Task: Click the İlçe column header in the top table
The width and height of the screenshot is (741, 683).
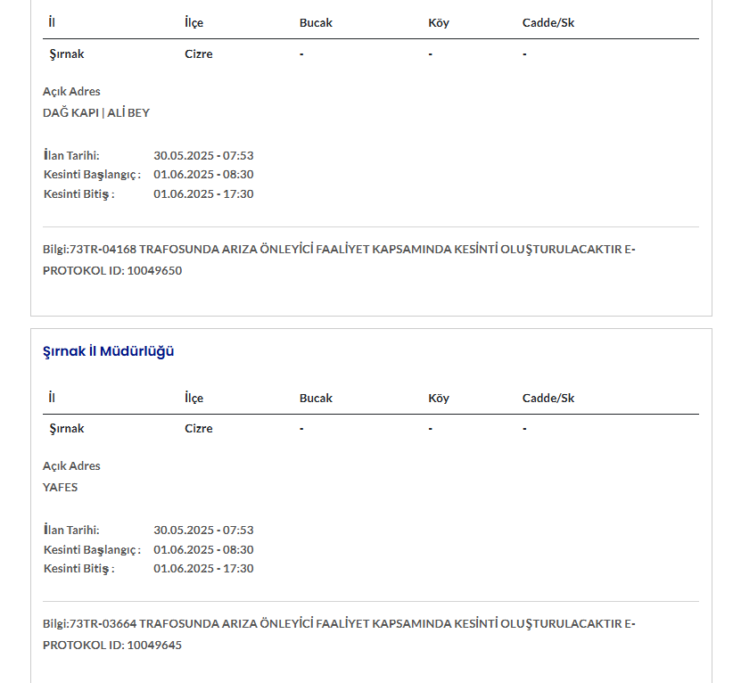Action: click(x=193, y=23)
